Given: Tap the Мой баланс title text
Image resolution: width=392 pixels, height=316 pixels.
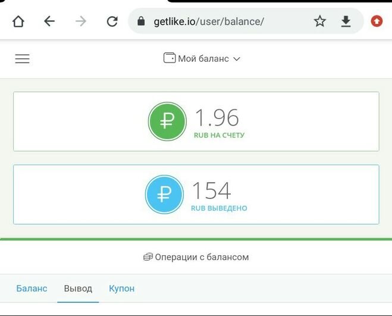Looking at the screenshot, I should pyautogui.click(x=203, y=59).
